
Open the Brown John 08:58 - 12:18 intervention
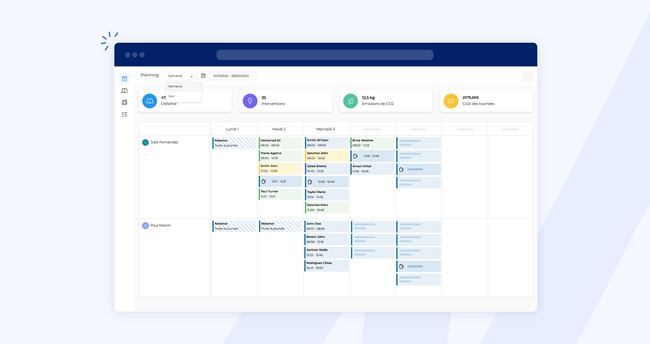[326, 239]
